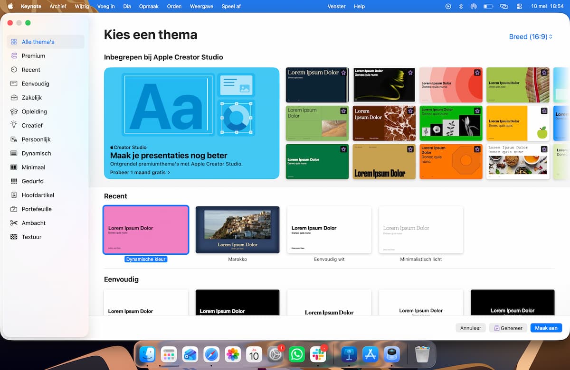Click the Dynamisch category icon
The width and height of the screenshot is (570, 370).
(x=14, y=153)
